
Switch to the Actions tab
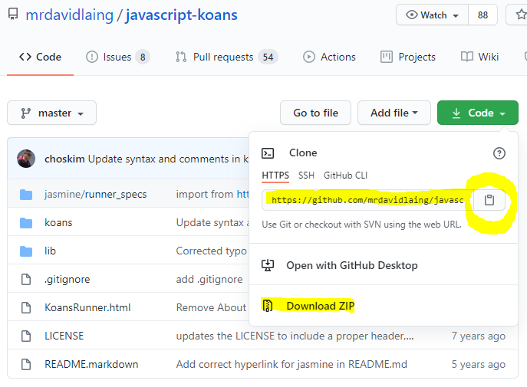pos(329,57)
